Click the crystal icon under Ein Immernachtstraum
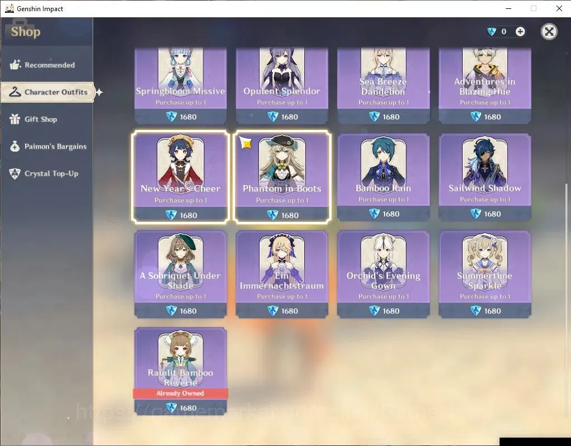This screenshot has height=446, width=571. (272, 311)
